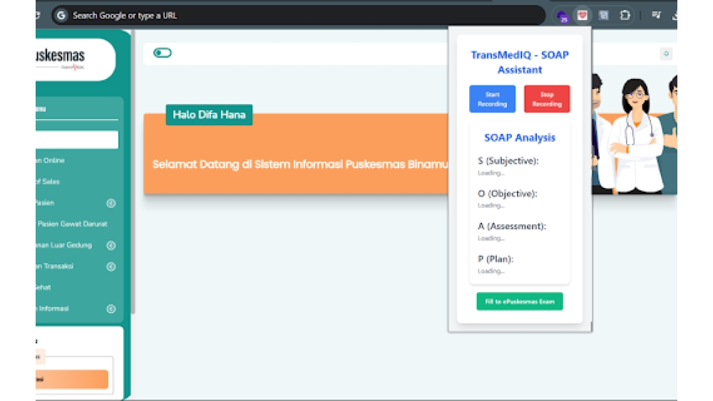
Task: Click the Puskesmas logo
Action: (70, 58)
